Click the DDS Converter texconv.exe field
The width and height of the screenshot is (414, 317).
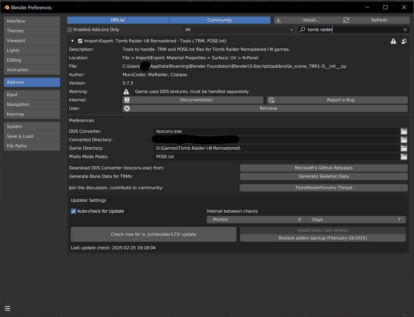[x=277, y=131]
